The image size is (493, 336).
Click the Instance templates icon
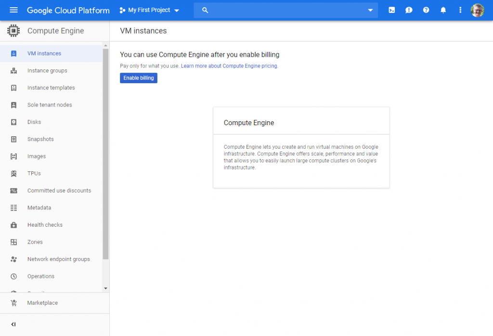tap(13, 88)
